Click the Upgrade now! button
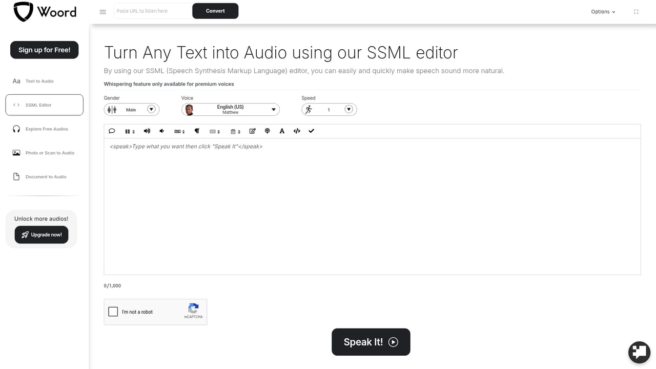This screenshot has width=656, height=369. pyautogui.click(x=42, y=235)
